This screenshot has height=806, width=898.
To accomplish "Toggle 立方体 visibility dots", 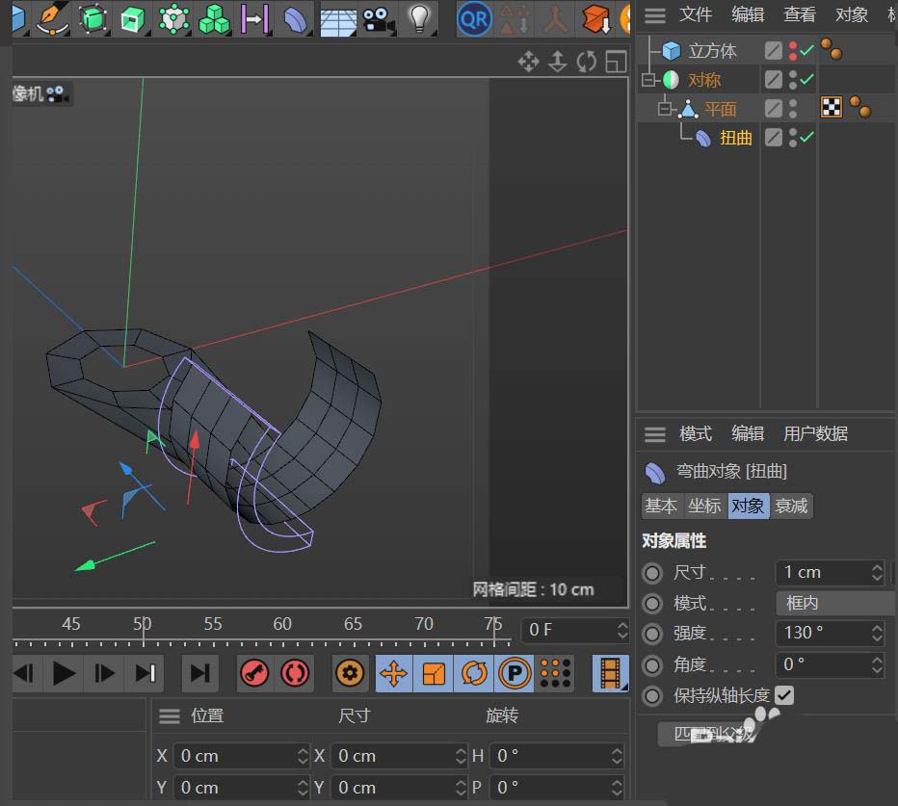I will [793, 50].
